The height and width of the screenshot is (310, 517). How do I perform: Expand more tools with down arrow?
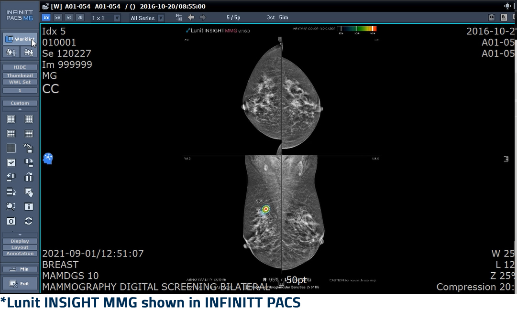coord(20,235)
